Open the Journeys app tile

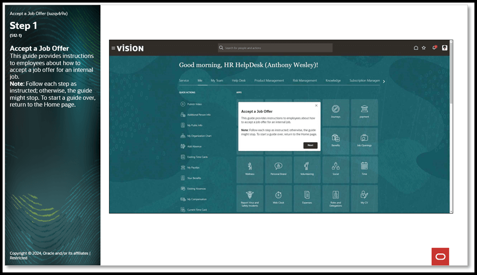point(335,112)
